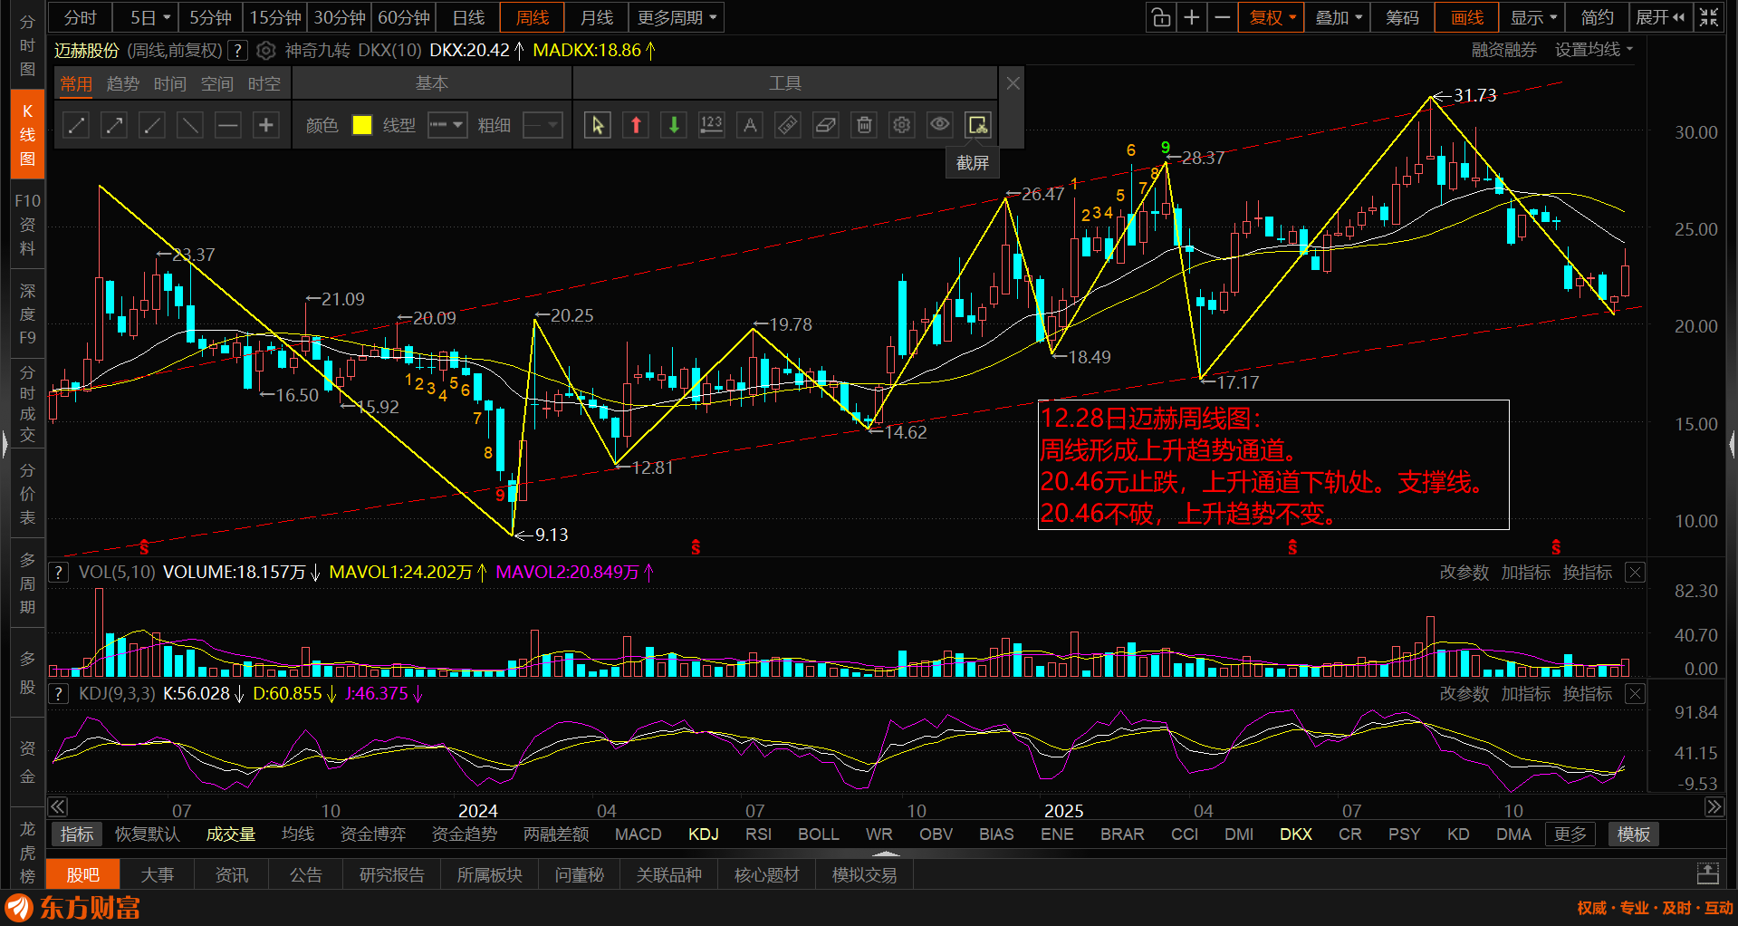1738x926 pixels.
Task: Click the trash bin delete-drawings icon
Action: tap(864, 125)
